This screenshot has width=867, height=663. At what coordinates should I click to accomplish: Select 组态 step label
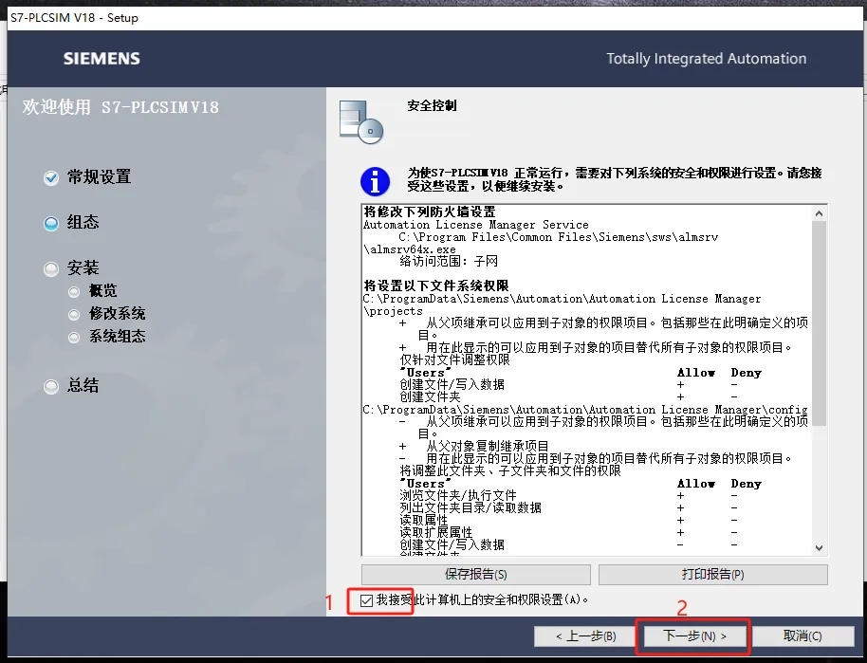(x=83, y=222)
